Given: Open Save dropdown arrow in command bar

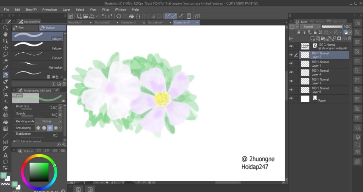Looking at the screenshot, I should (97, 16).
